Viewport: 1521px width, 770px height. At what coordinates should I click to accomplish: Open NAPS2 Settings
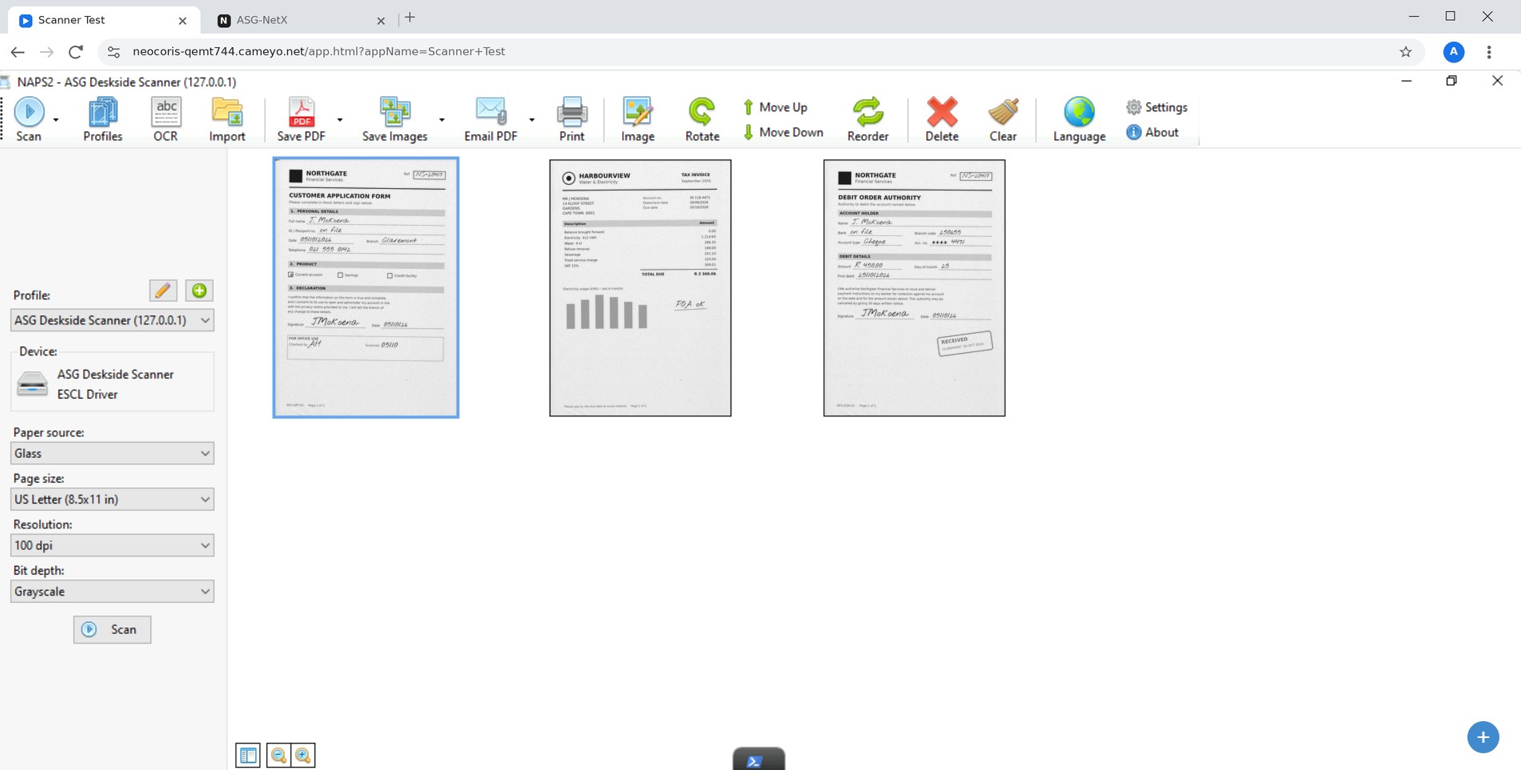pos(1157,107)
